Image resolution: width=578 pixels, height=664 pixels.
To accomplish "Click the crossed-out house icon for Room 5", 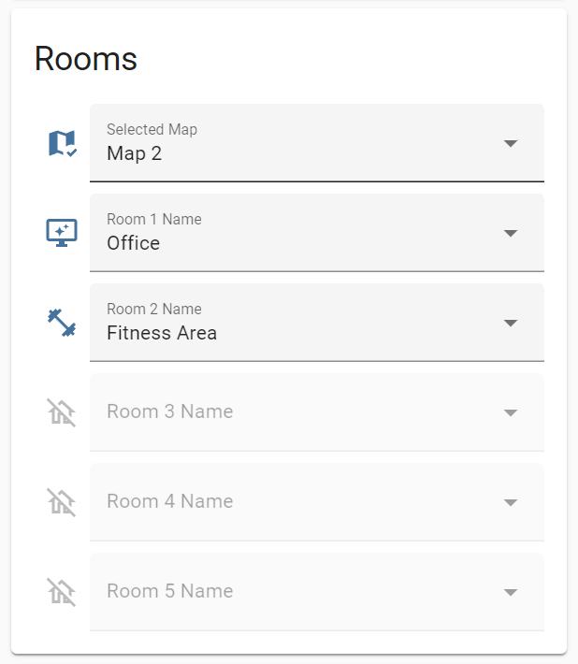I will coord(62,592).
